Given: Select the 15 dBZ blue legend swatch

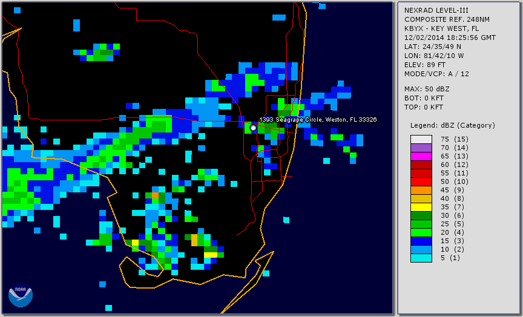Looking at the screenshot, I should point(421,241).
